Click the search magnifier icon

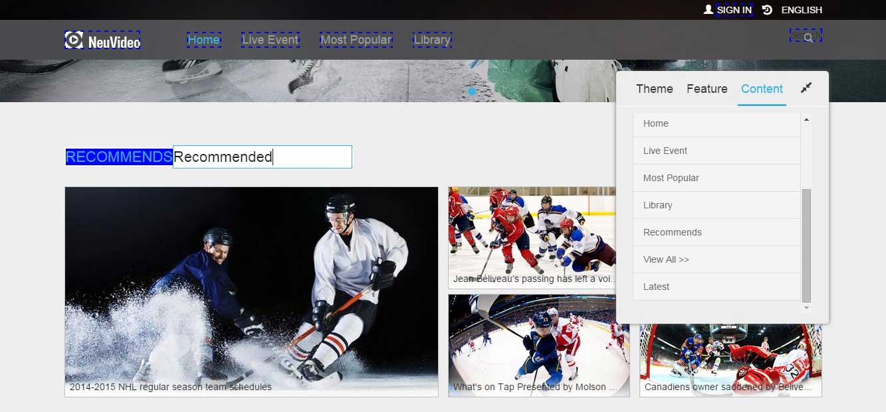pos(808,38)
